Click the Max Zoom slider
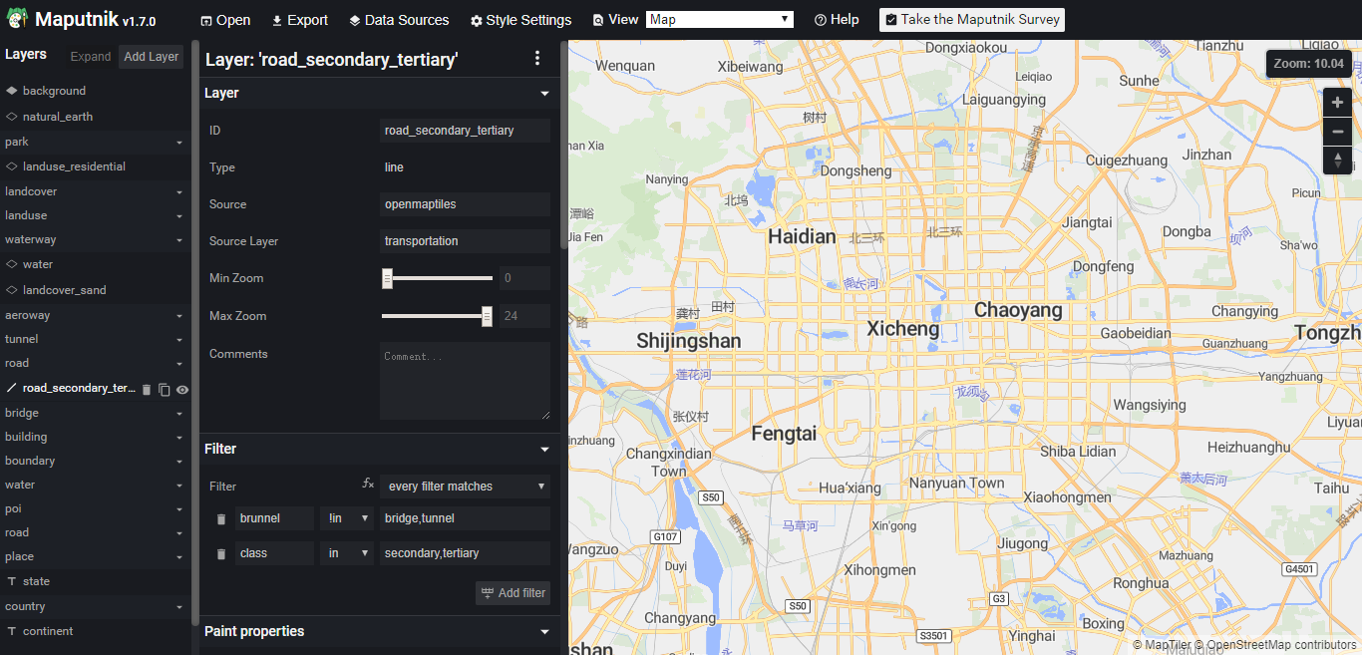This screenshot has width=1362, height=655. tap(437, 316)
